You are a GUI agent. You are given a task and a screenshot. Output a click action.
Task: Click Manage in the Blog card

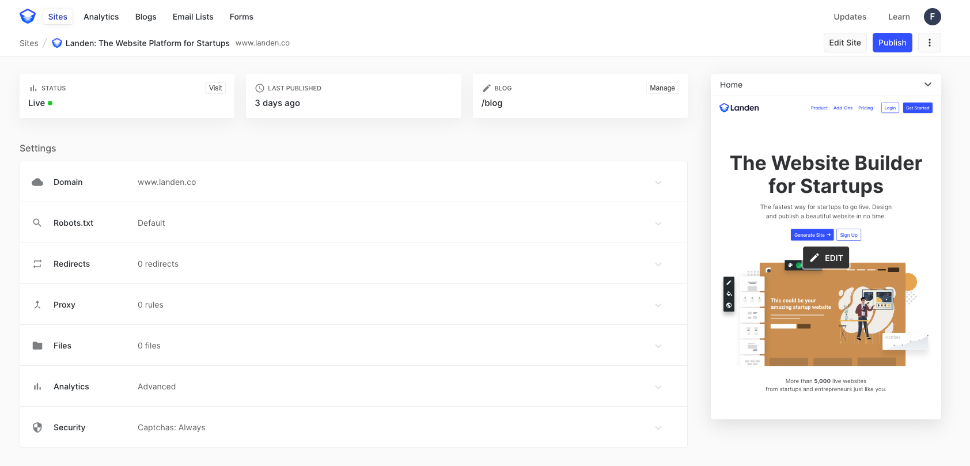click(x=662, y=88)
